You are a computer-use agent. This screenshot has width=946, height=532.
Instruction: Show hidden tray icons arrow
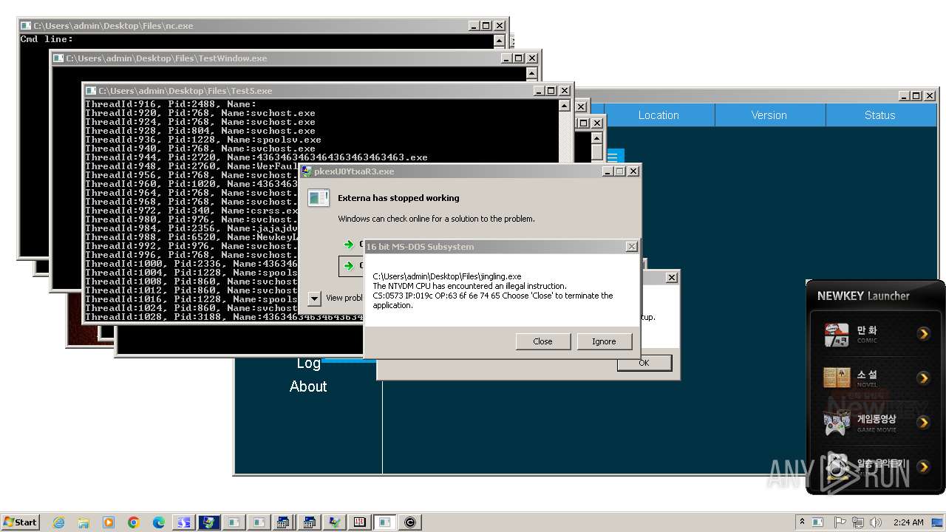802,522
